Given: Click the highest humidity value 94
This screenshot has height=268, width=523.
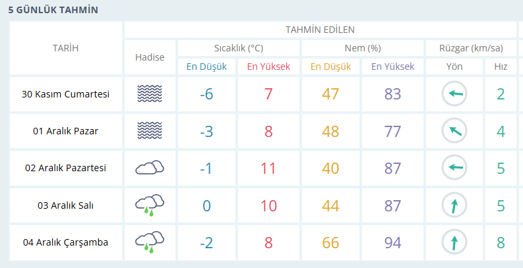Looking at the screenshot, I should (x=392, y=242).
